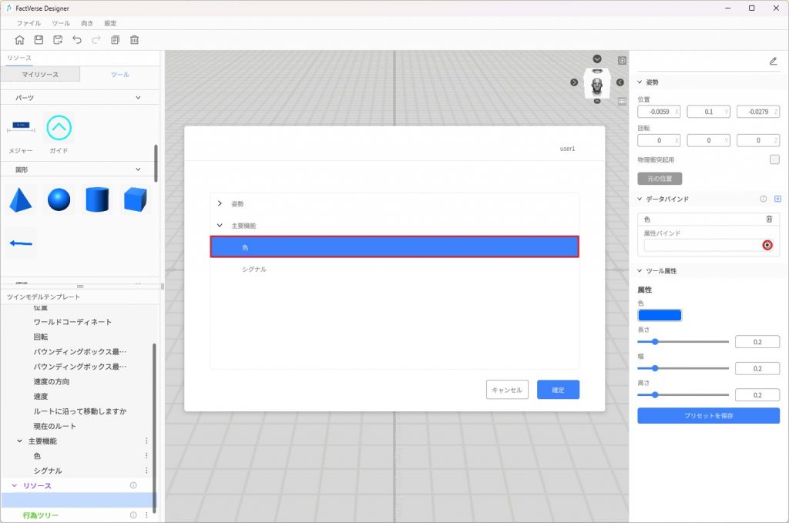Collapse the ツール属性 section
This screenshot has width=789, height=523.
tap(640, 271)
